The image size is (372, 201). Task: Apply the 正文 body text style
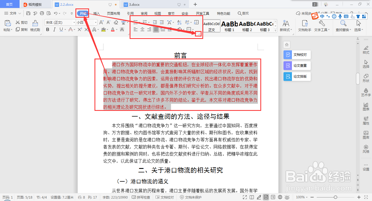tap(212, 26)
